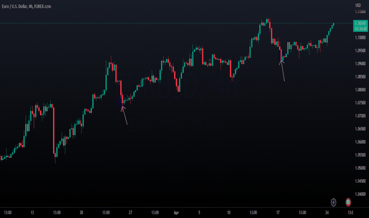Image resolution: width=369 pixels, height=218 pixels.
Task: Click the 1.07500 price axis label
Action: pyautogui.click(x=360, y=103)
